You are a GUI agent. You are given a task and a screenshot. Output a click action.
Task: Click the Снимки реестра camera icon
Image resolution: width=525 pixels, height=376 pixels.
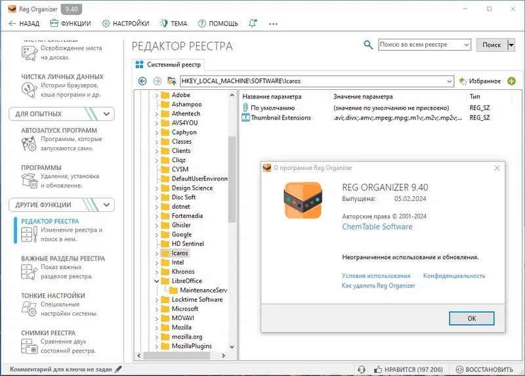pyautogui.click(x=29, y=346)
